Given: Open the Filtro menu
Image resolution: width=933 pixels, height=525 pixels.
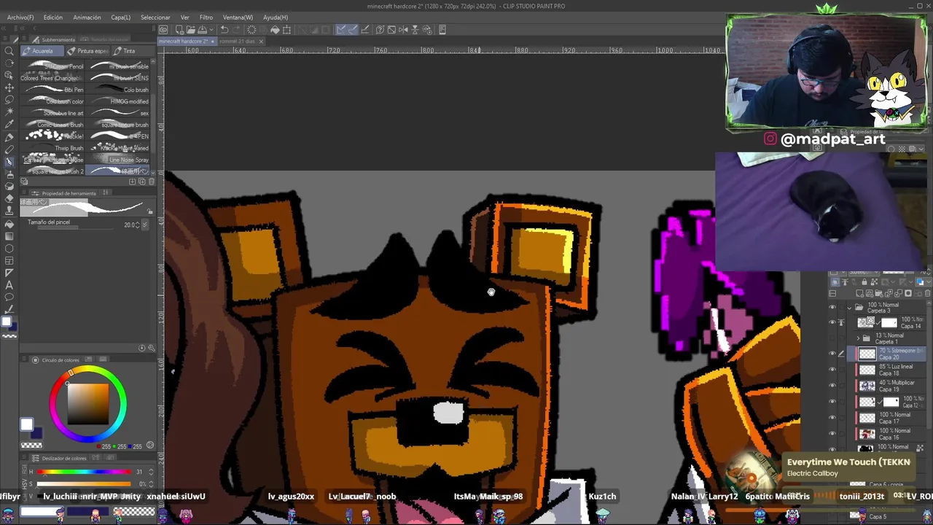Looking at the screenshot, I should [206, 17].
